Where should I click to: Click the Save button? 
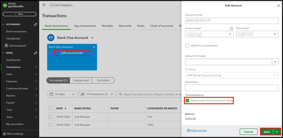(x=267, y=132)
